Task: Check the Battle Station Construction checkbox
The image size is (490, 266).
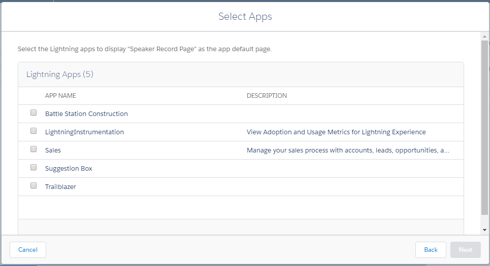Action: point(34,113)
